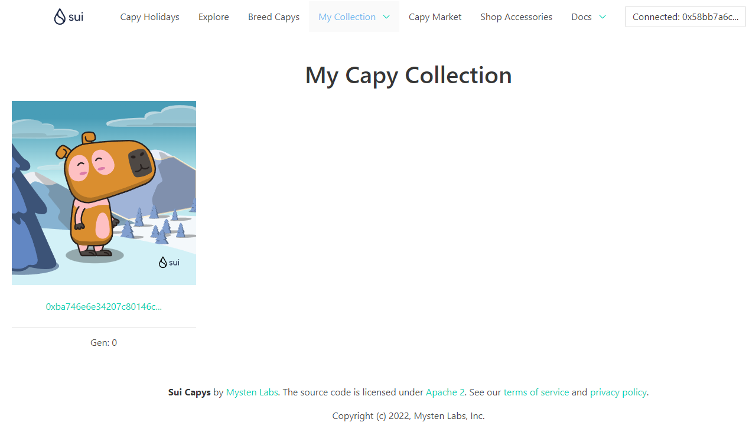Image resolution: width=749 pixels, height=432 pixels.
Task: Open the Docs menu label
Action: pyautogui.click(x=581, y=17)
